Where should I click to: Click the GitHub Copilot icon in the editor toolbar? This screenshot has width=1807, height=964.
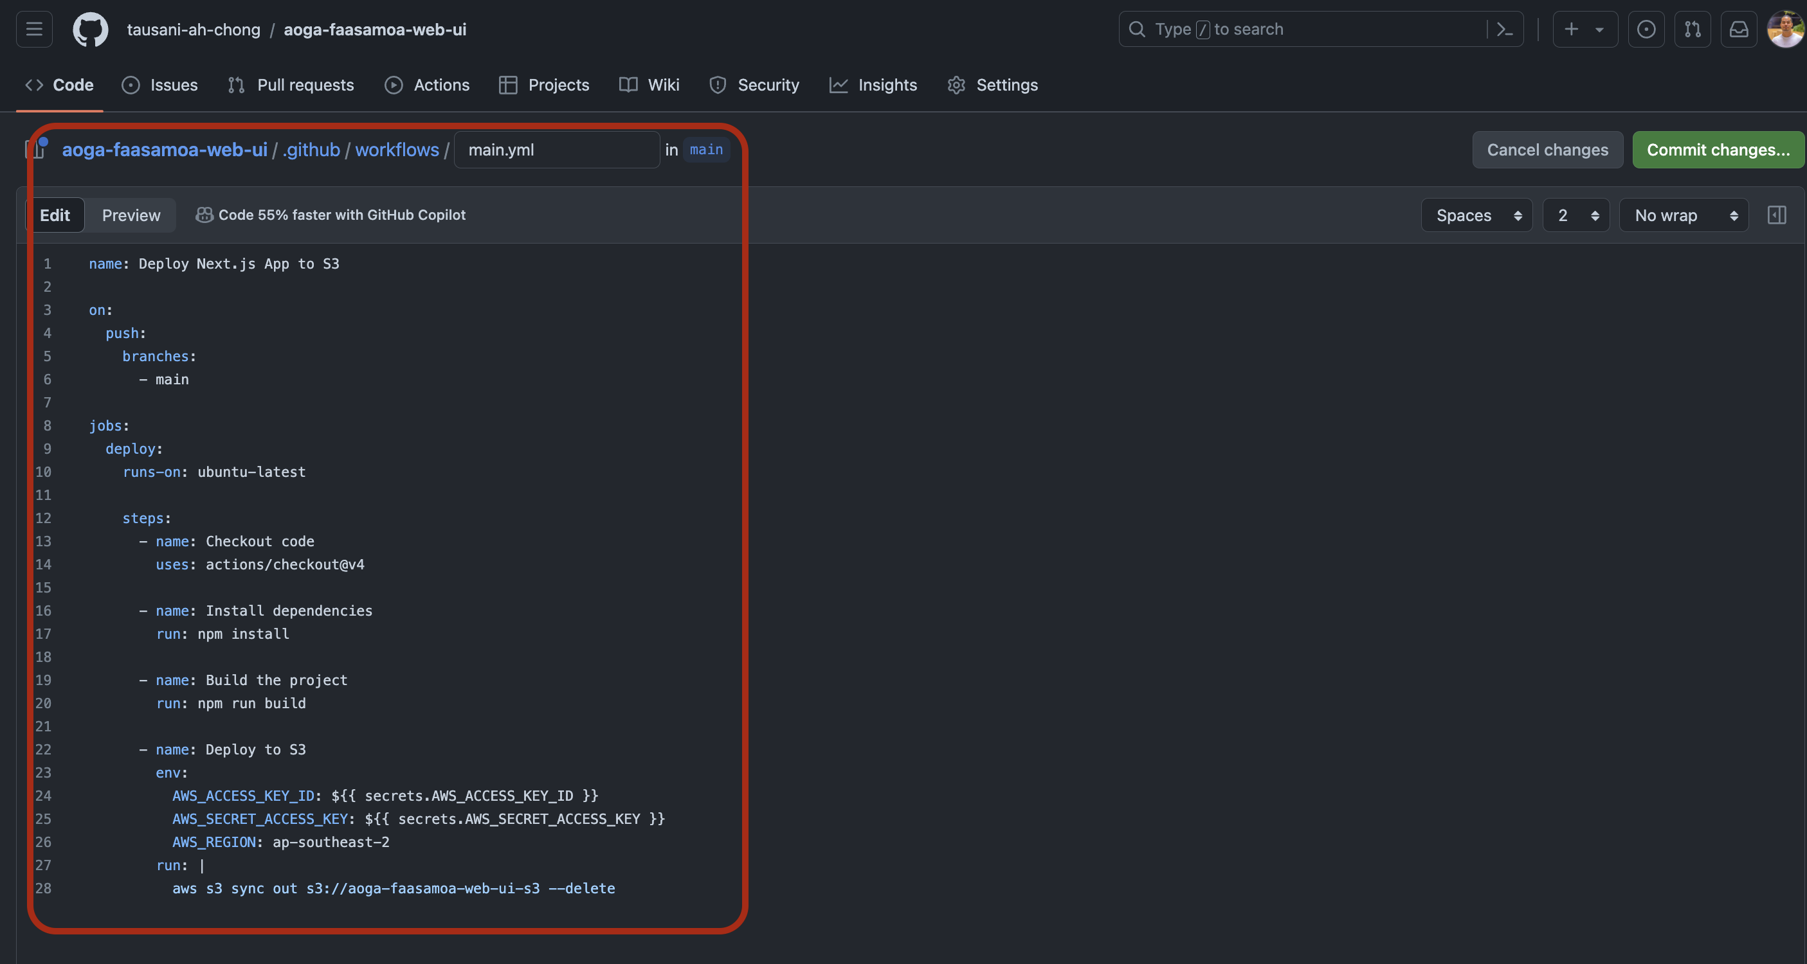tap(203, 215)
